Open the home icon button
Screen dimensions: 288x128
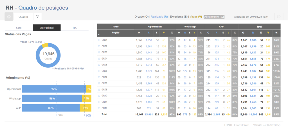(9, 16)
